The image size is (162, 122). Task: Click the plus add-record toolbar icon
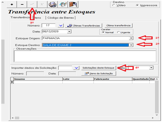tap(12, 4)
